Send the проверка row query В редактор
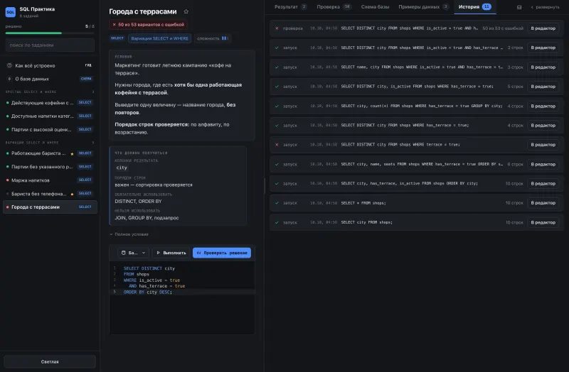Image resolution: width=569 pixels, height=372 pixels. 543,28
